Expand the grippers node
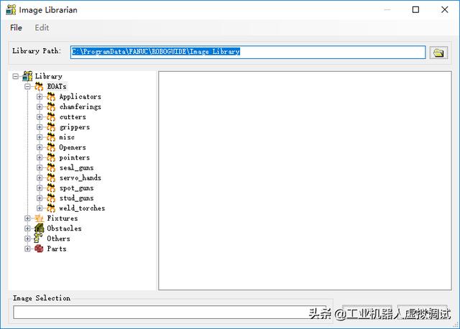Viewport: 460px width, 329px height. (40, 127)
